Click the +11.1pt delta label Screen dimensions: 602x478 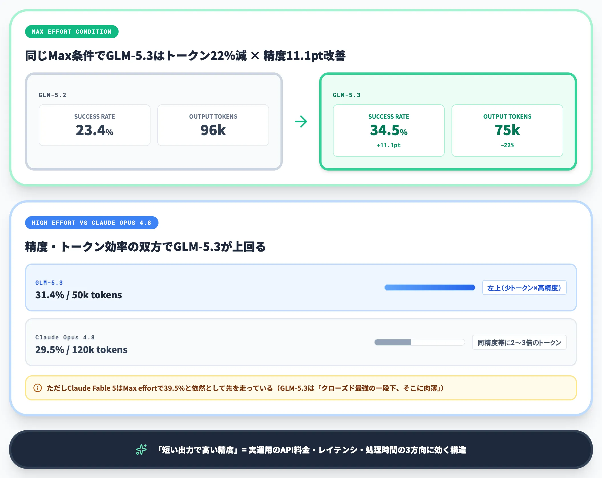coord(389,145)
